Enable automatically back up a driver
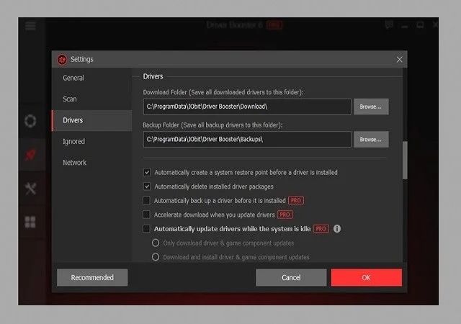This screenshot has height=324, width=461. point(146,200)
